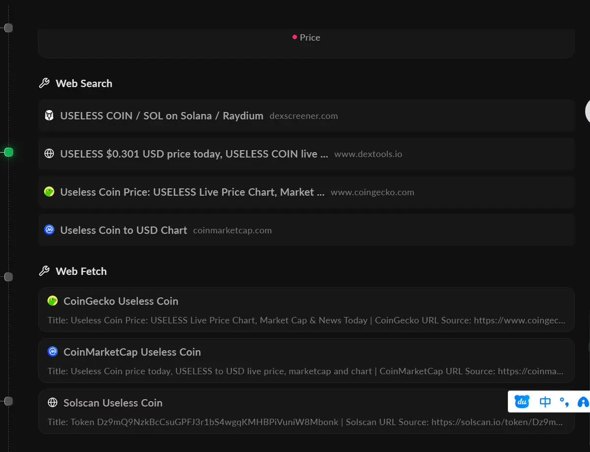Click the gecko icon on CoinGecko Useless Coin card
The height and width of the screenshot is (452, 590).
53,301
